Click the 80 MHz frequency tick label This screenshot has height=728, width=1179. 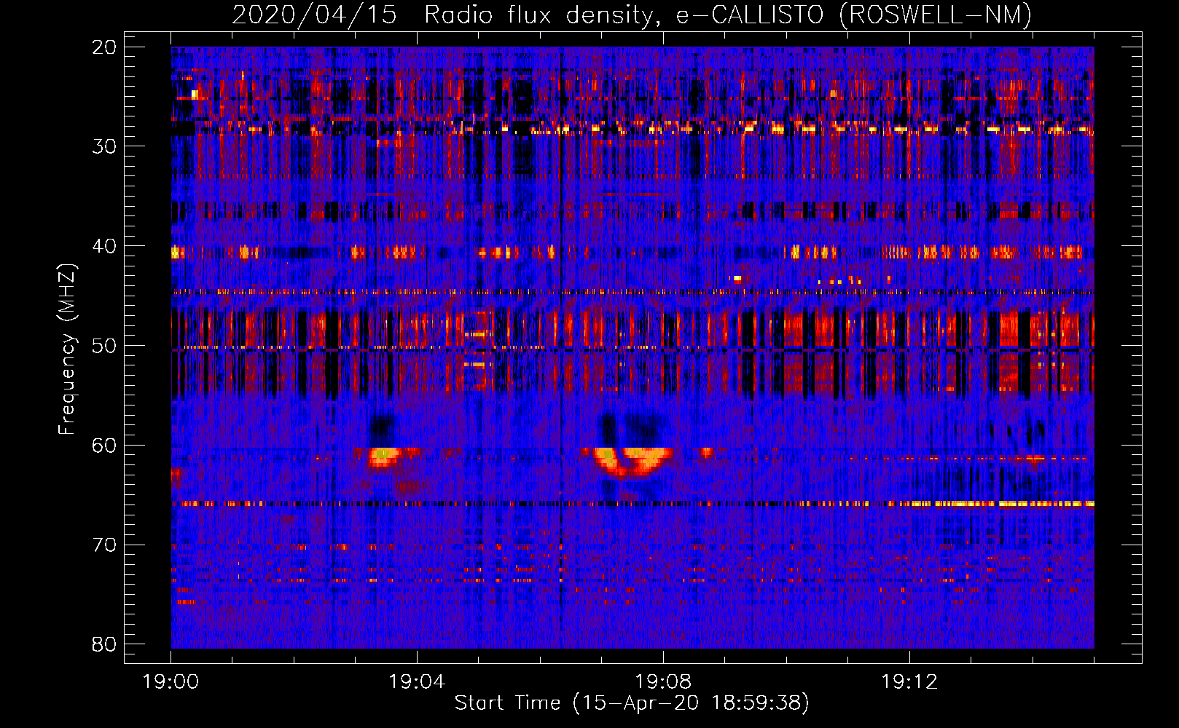pyautogui.click(x=105, y=644)
